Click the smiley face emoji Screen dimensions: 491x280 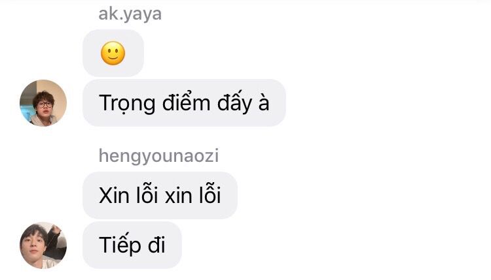click(113, 54)
